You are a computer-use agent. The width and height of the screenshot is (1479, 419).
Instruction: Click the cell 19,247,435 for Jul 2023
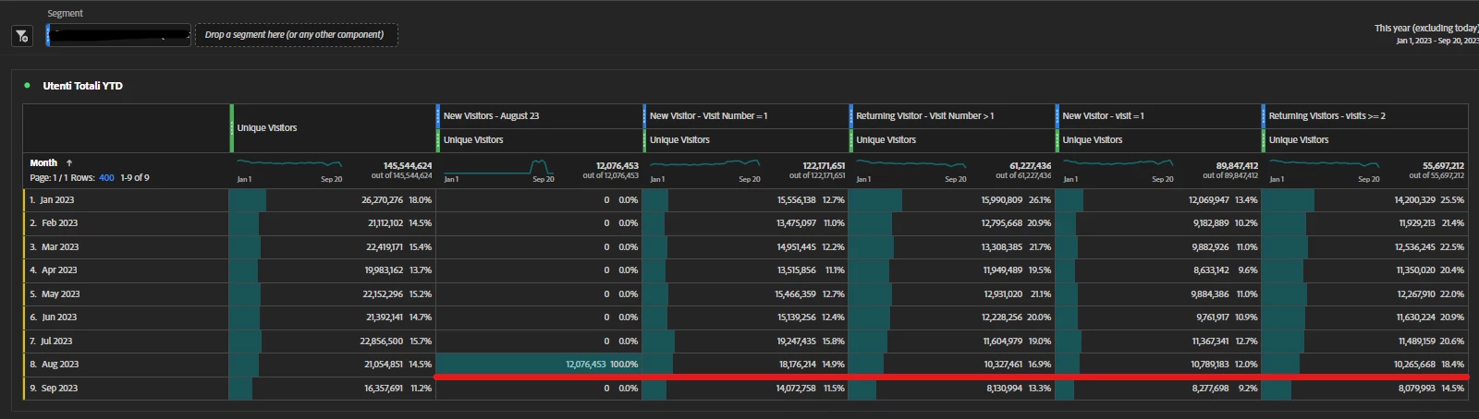point(745,341)
